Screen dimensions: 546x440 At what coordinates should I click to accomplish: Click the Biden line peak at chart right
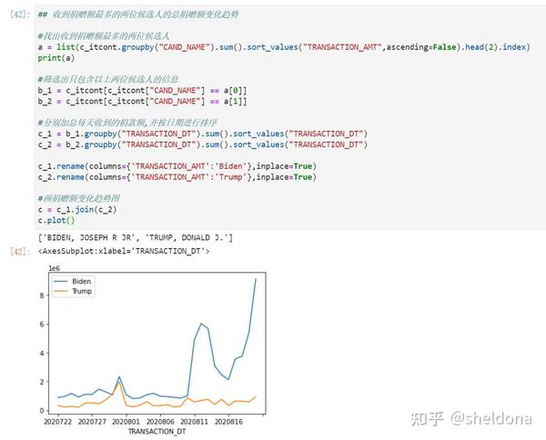[x=256, y=279]
